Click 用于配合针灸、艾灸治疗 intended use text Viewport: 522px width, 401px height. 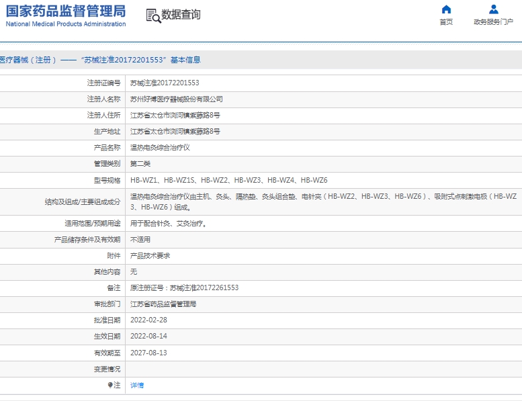pos(169,224)
